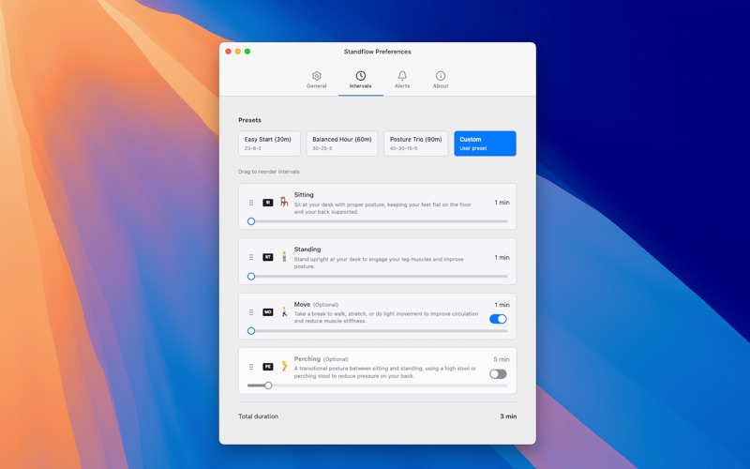Click the SI badge for Sitting
Screen dimensions: 750x469
pos(268,203)
